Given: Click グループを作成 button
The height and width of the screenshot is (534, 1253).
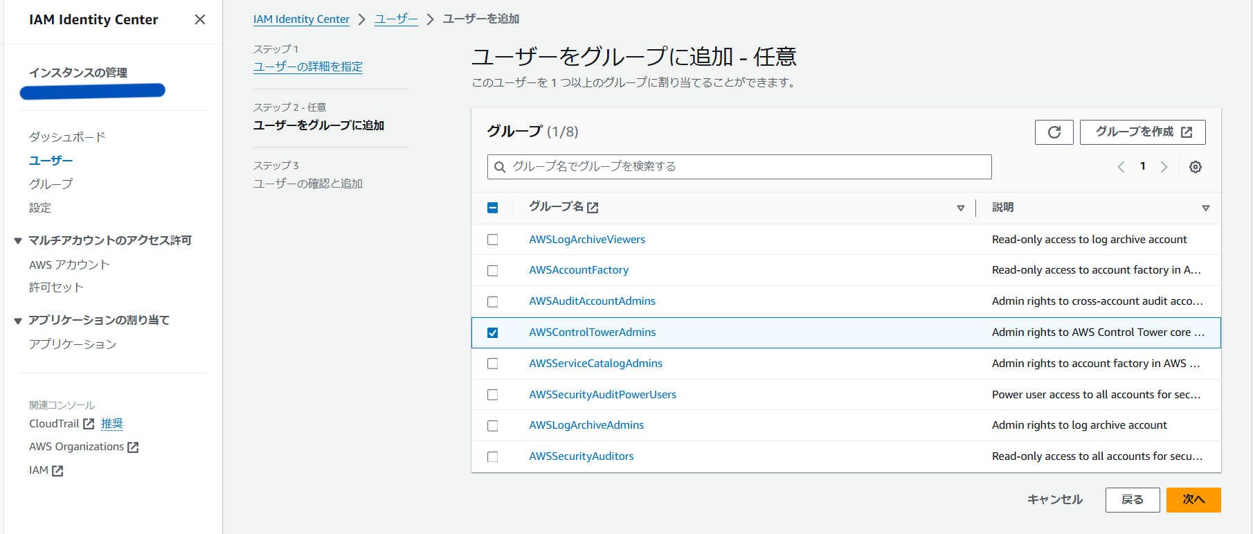Looking at the screenshot, I should coord(1142,132).
